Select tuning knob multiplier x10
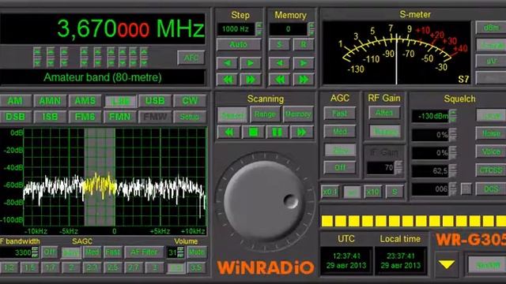 (x=372, y=192)
